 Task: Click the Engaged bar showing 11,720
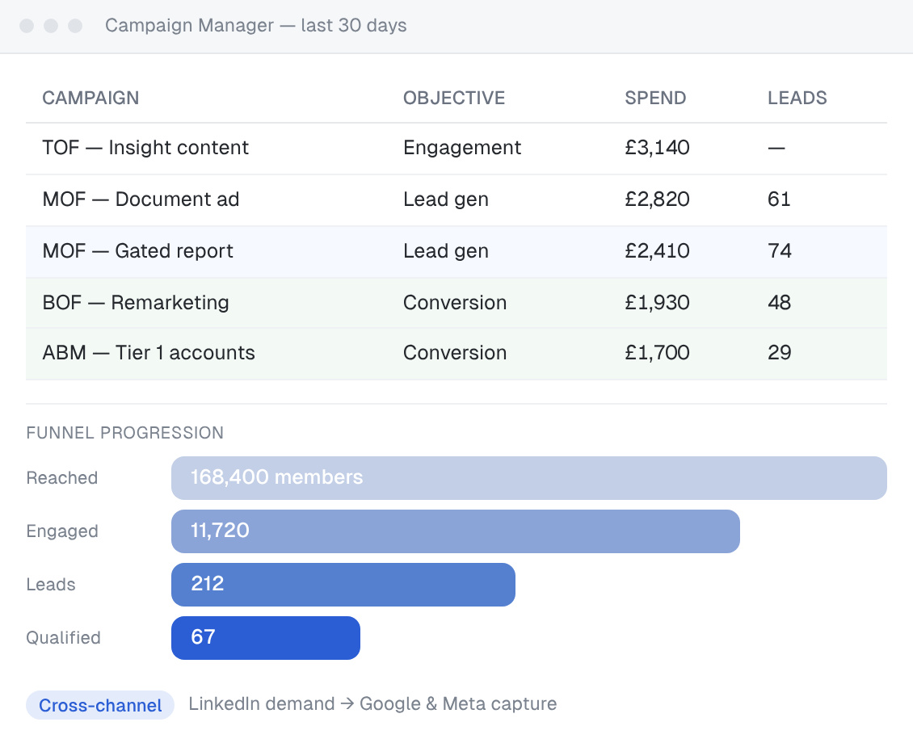(x=456, y=531)
